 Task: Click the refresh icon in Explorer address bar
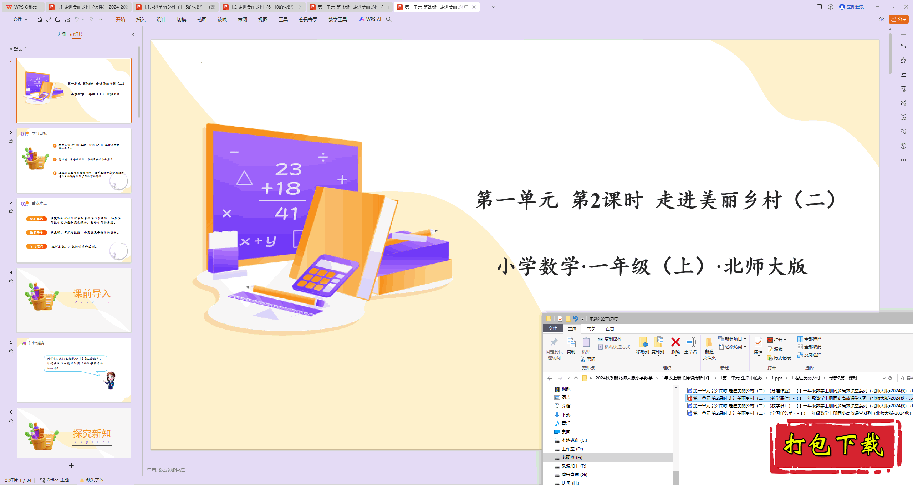pos(890,378)
